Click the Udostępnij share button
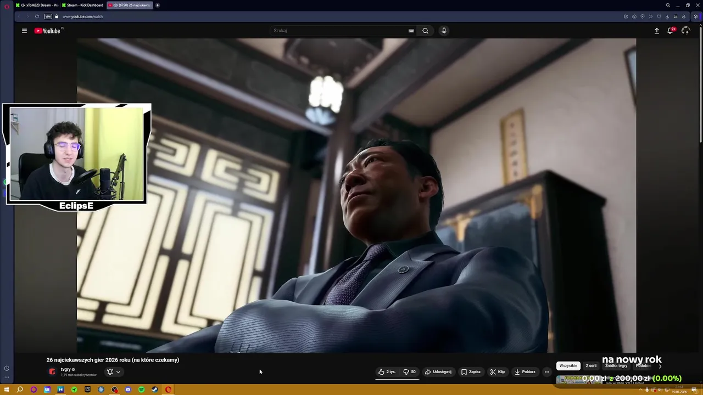Image resolution: width=703 pixels, height=395 pixels. tap(438, 372)
